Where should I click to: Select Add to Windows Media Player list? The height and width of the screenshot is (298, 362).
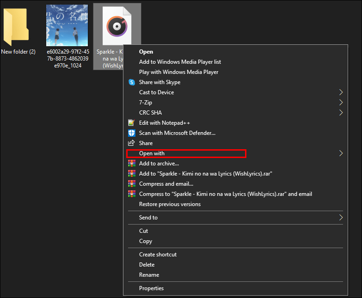235,62
